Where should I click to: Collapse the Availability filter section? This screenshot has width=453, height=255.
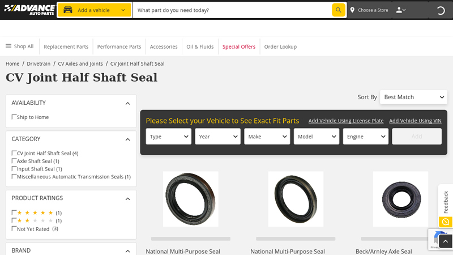pyautogui.click(x=128, y=103)
